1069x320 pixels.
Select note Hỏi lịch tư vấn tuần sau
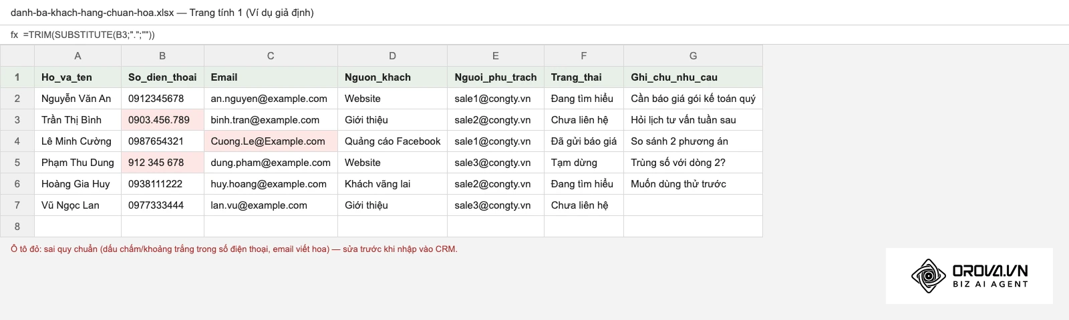[x=693, y=120]
